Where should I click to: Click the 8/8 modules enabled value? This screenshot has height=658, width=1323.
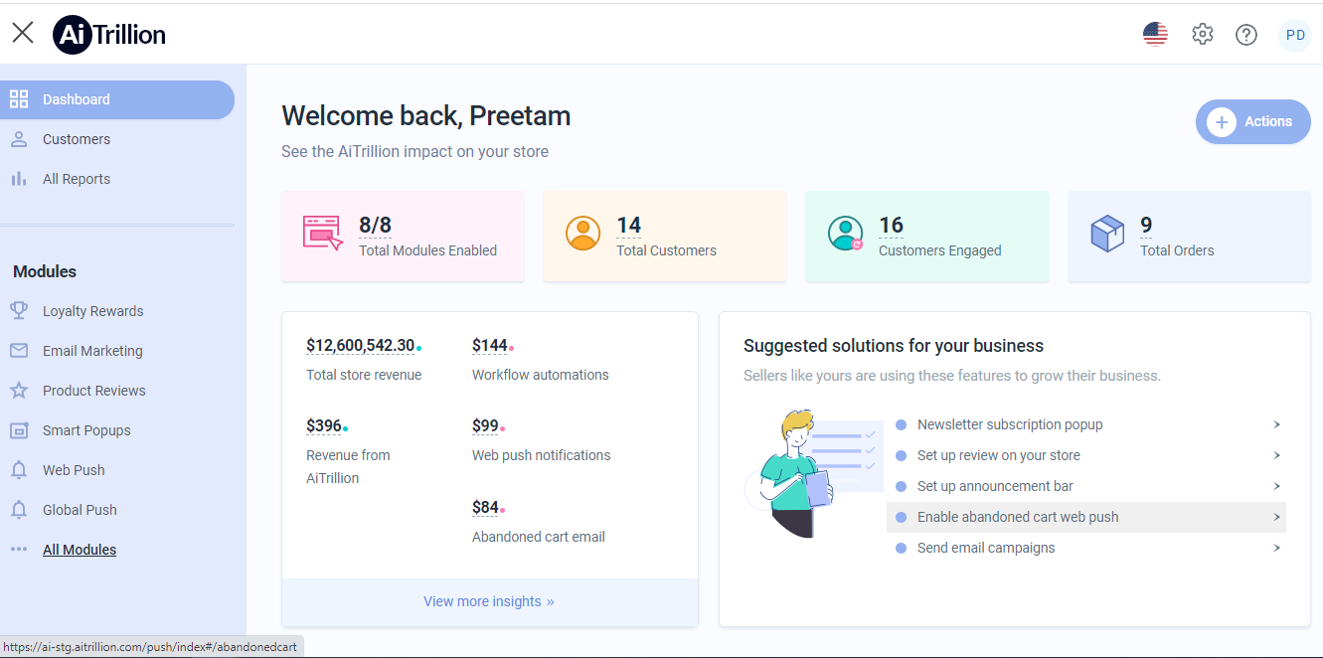375,226
